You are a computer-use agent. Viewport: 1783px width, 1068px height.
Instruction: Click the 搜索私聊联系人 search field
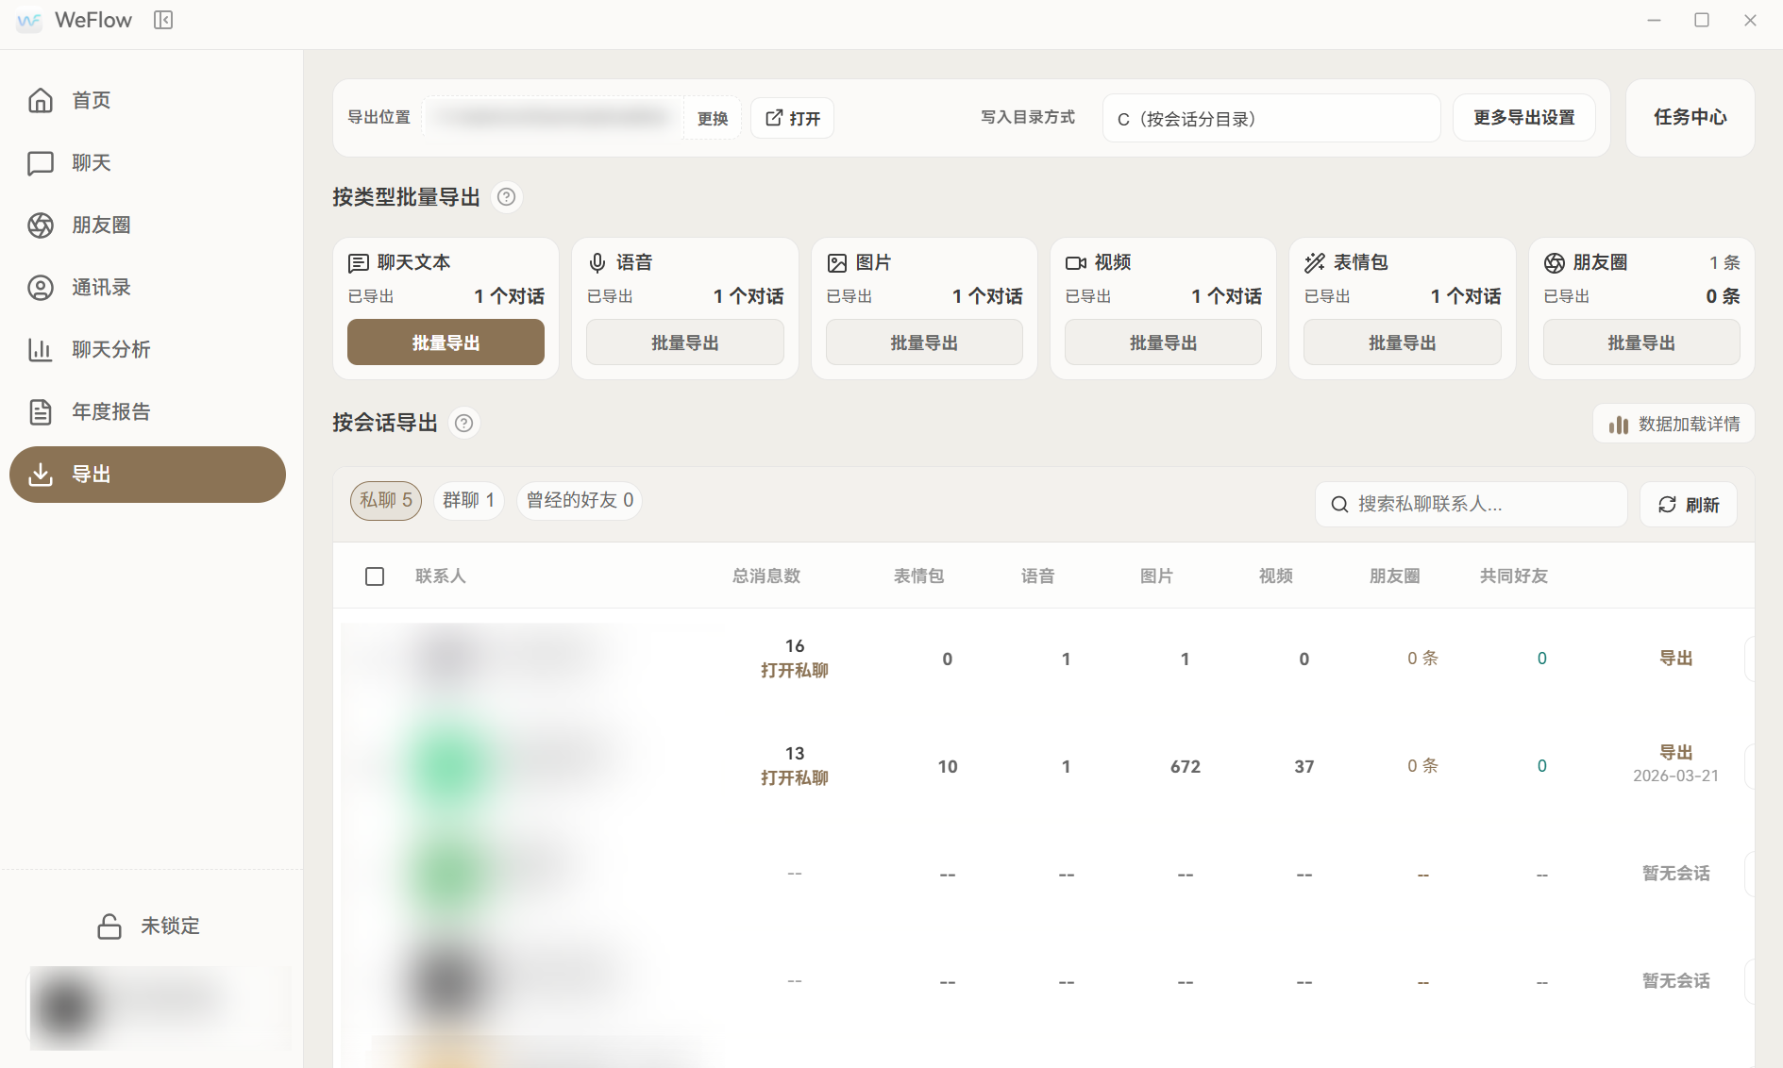(x=1470, y=504)
